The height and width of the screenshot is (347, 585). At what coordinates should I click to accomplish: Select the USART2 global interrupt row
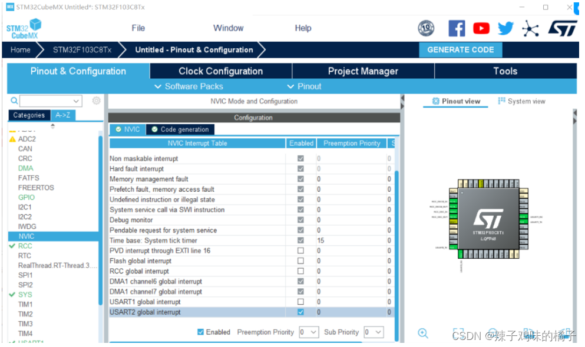(x=252, y=312)
